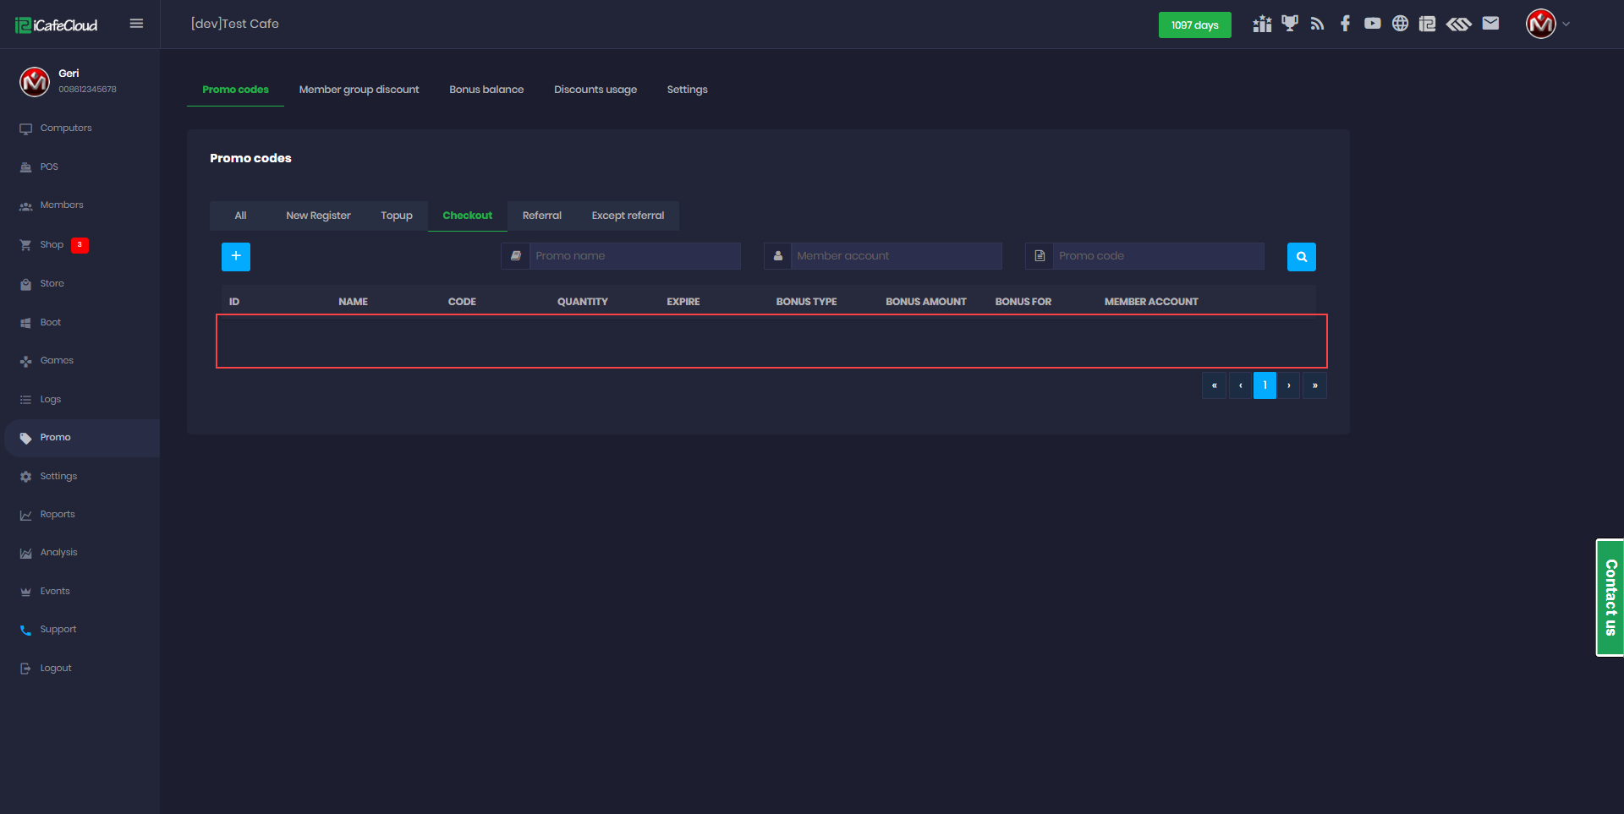Click the trophy icon in top bar
The height and width of the screenshot is (814, 1624).
pos(1289,24)
